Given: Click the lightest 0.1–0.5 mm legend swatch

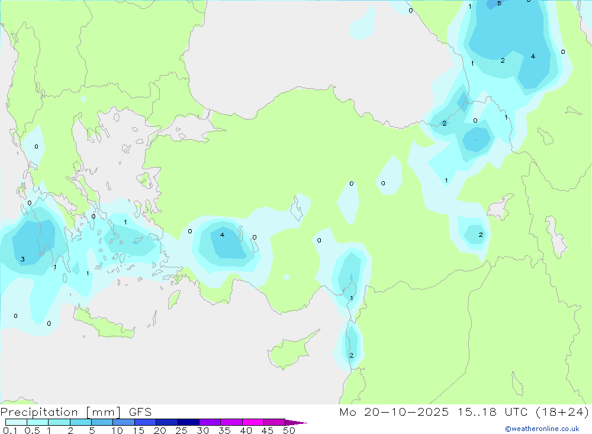Looking at the screenshot, I should [16, 422].
